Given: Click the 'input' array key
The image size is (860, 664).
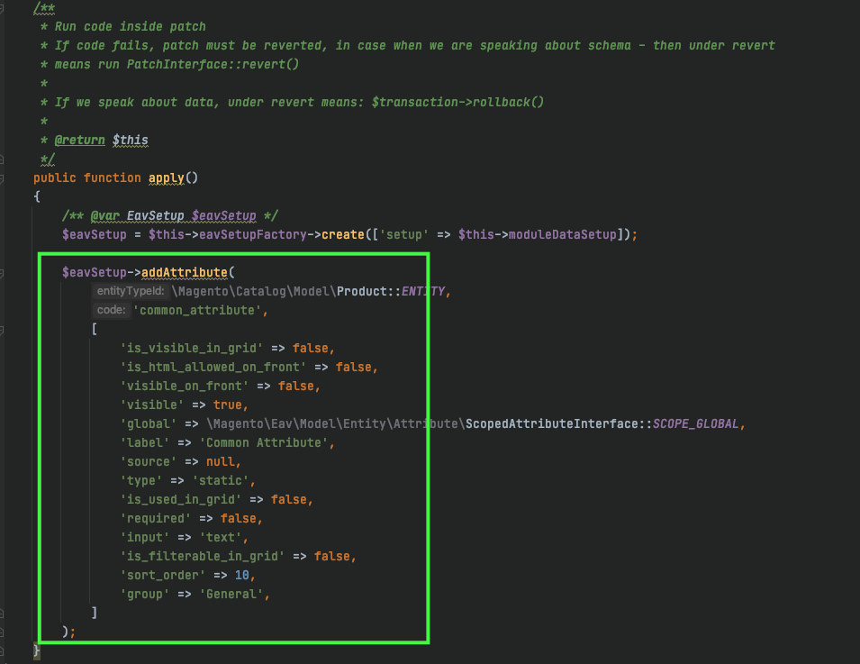Looking at the screenshot, I should 145,538.
